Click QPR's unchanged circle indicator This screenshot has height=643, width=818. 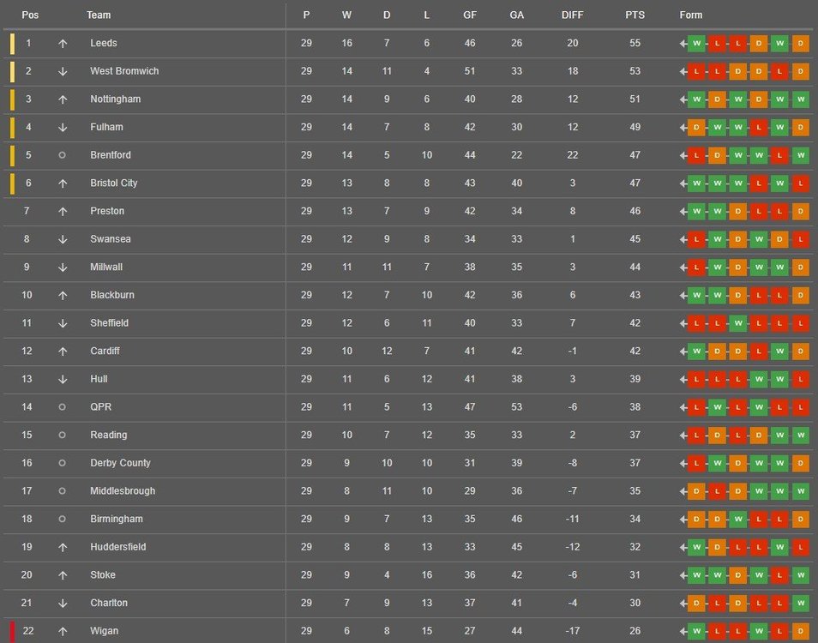pyautogui.click(x=62, y=406)
